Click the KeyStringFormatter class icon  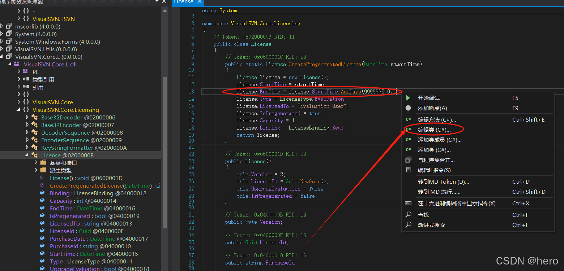pyautogui.click(x=34, y=148)
